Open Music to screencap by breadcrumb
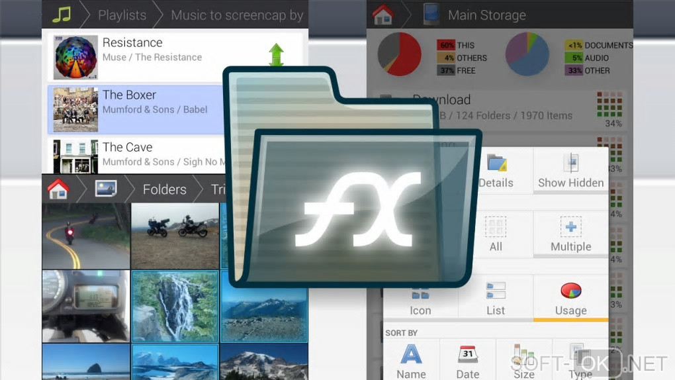This screenshot has height=380, width=675. coord(237,15)
